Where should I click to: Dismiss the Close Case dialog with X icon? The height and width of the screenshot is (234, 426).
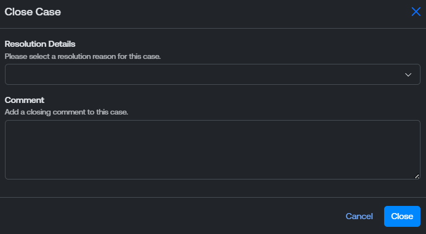click(x=416, y=12)
